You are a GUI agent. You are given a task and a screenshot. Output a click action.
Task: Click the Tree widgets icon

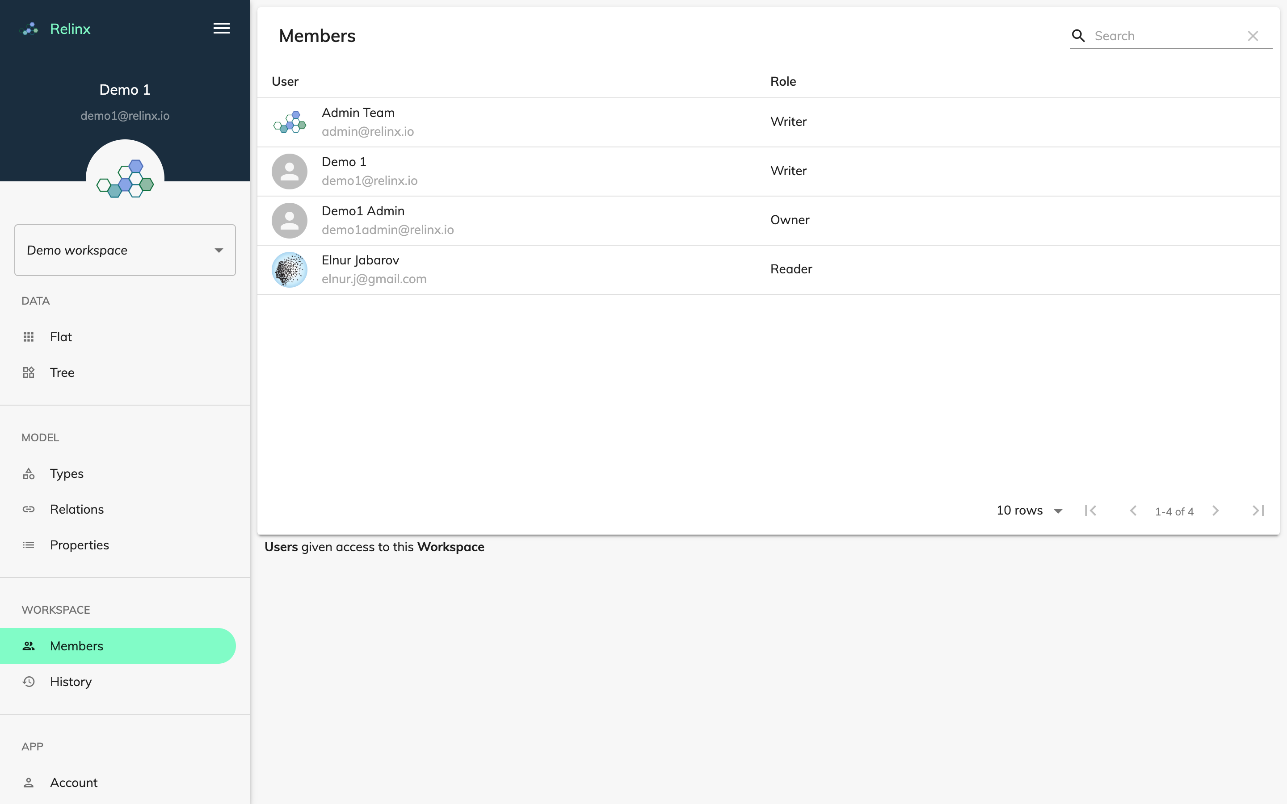click(29, 372)
